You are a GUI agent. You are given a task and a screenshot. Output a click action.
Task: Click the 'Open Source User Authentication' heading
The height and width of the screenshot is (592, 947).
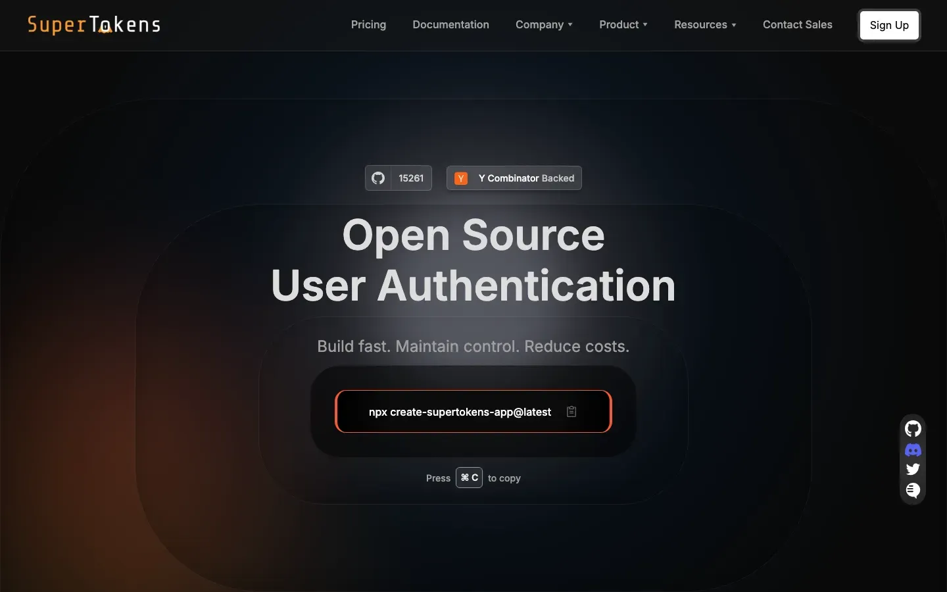[473, 260]
